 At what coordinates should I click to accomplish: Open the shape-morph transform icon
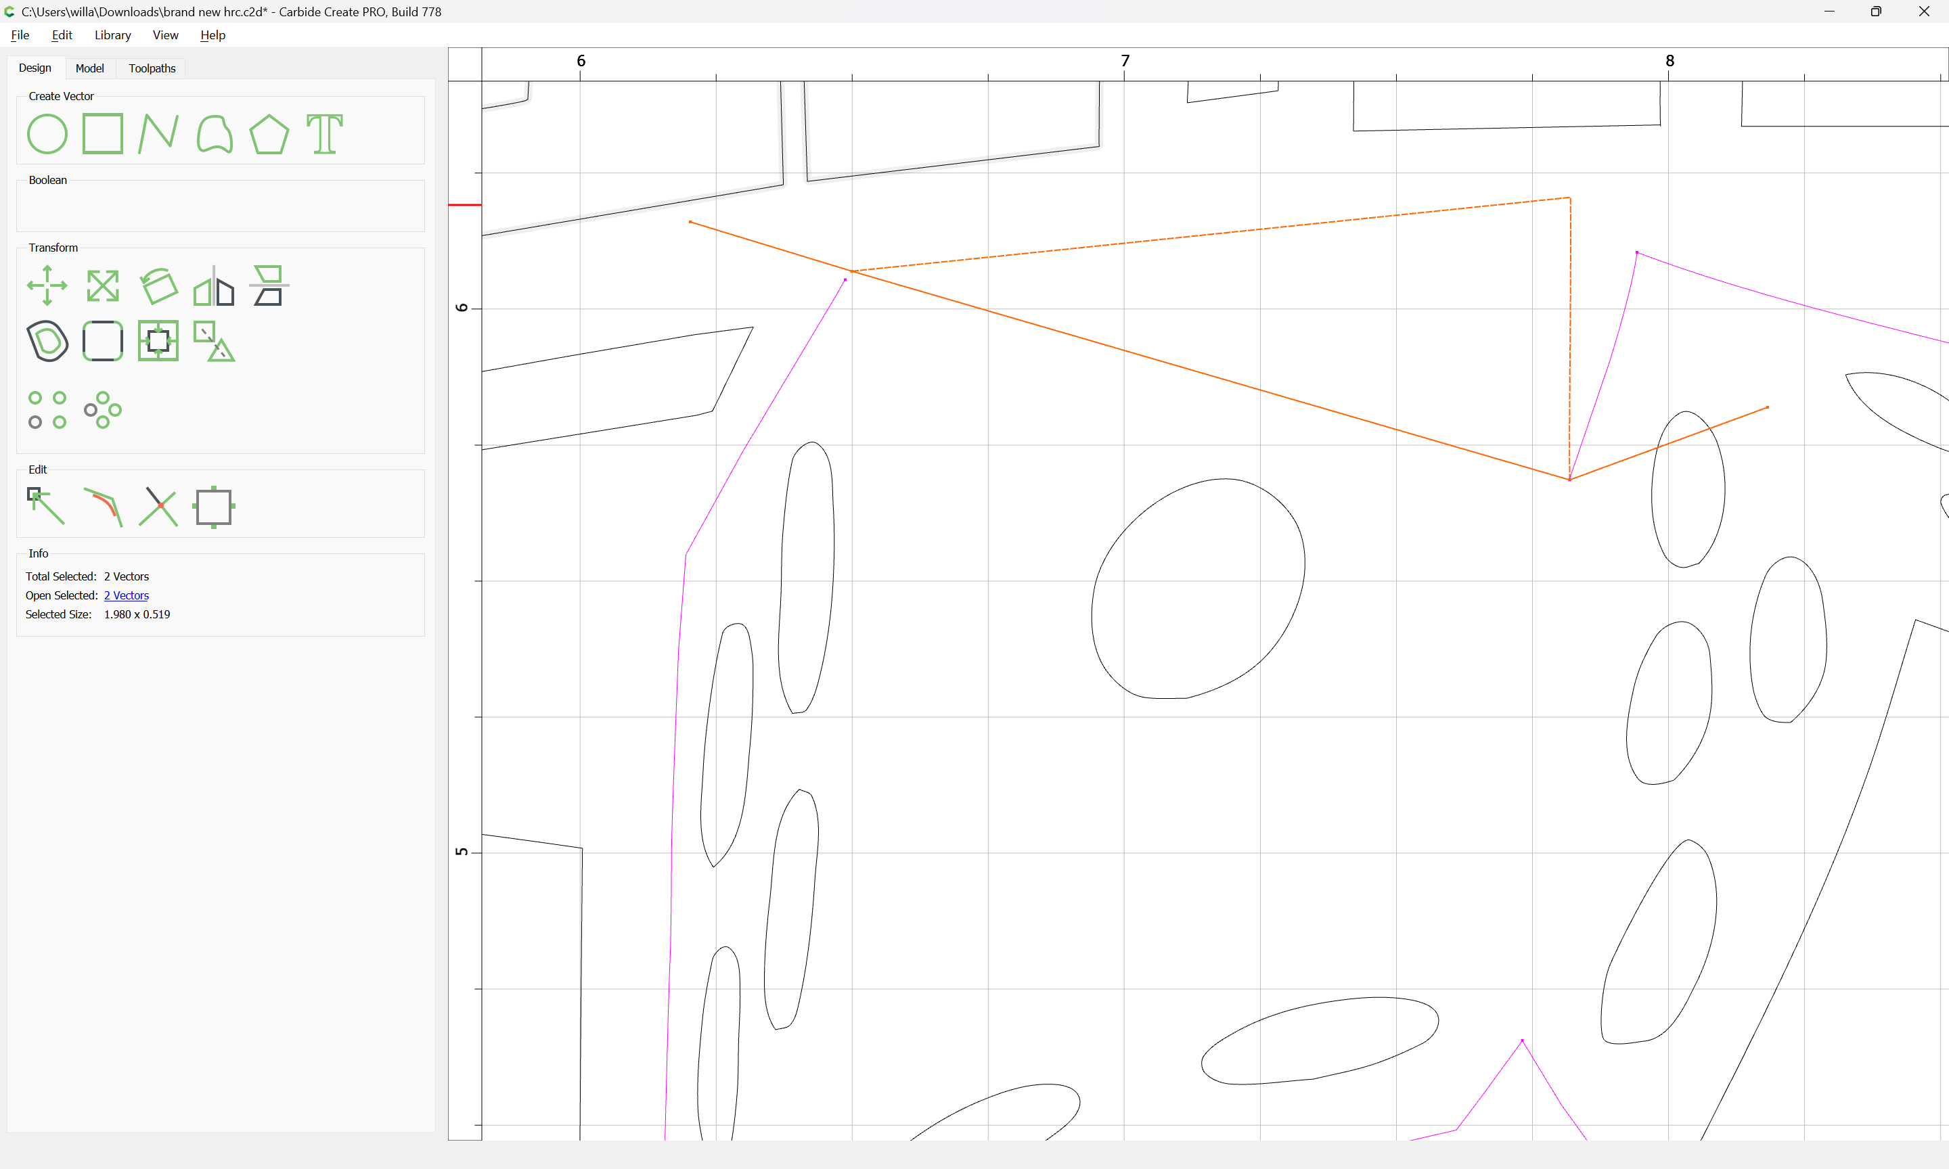(x=215, y=341)
